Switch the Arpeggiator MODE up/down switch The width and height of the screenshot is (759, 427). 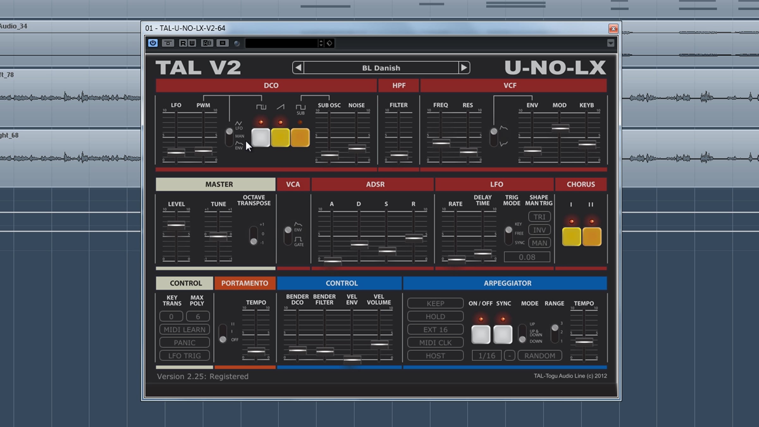coord(522,333)
